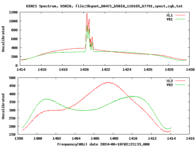Image resolution: width=196 pixels, height=147 pixels.
Task: Select the YR2 legend label
Action: pos(169,85)
